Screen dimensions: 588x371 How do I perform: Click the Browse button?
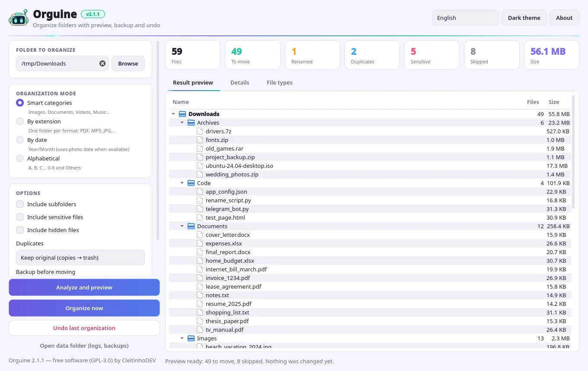[x=128, y=63]
